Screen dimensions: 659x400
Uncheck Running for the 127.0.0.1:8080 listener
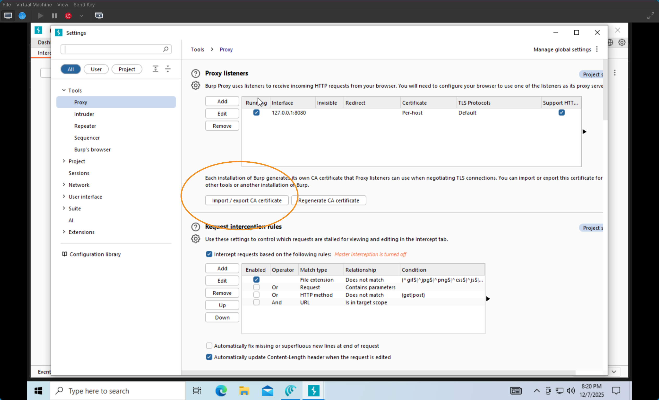256,112
